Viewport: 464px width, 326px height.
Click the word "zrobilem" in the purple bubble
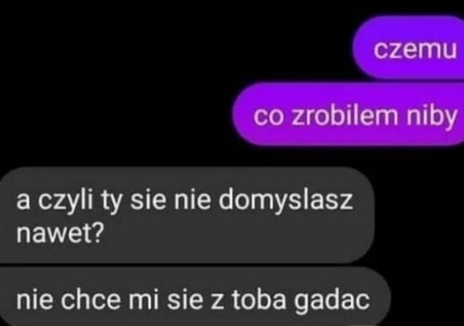tap(345, 116)
